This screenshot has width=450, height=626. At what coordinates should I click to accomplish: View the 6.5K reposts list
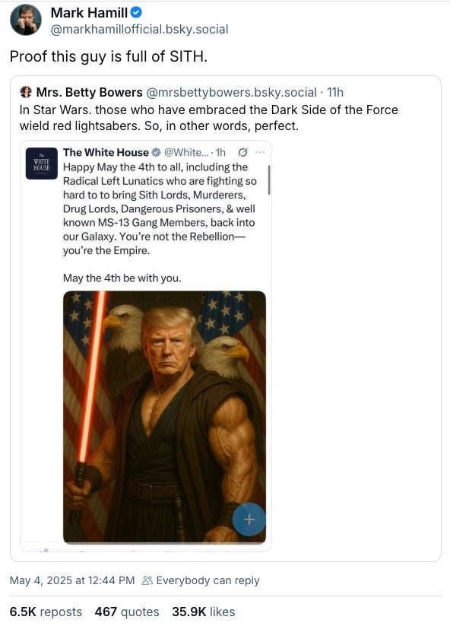pyautogui.click(x=46, y=612)
